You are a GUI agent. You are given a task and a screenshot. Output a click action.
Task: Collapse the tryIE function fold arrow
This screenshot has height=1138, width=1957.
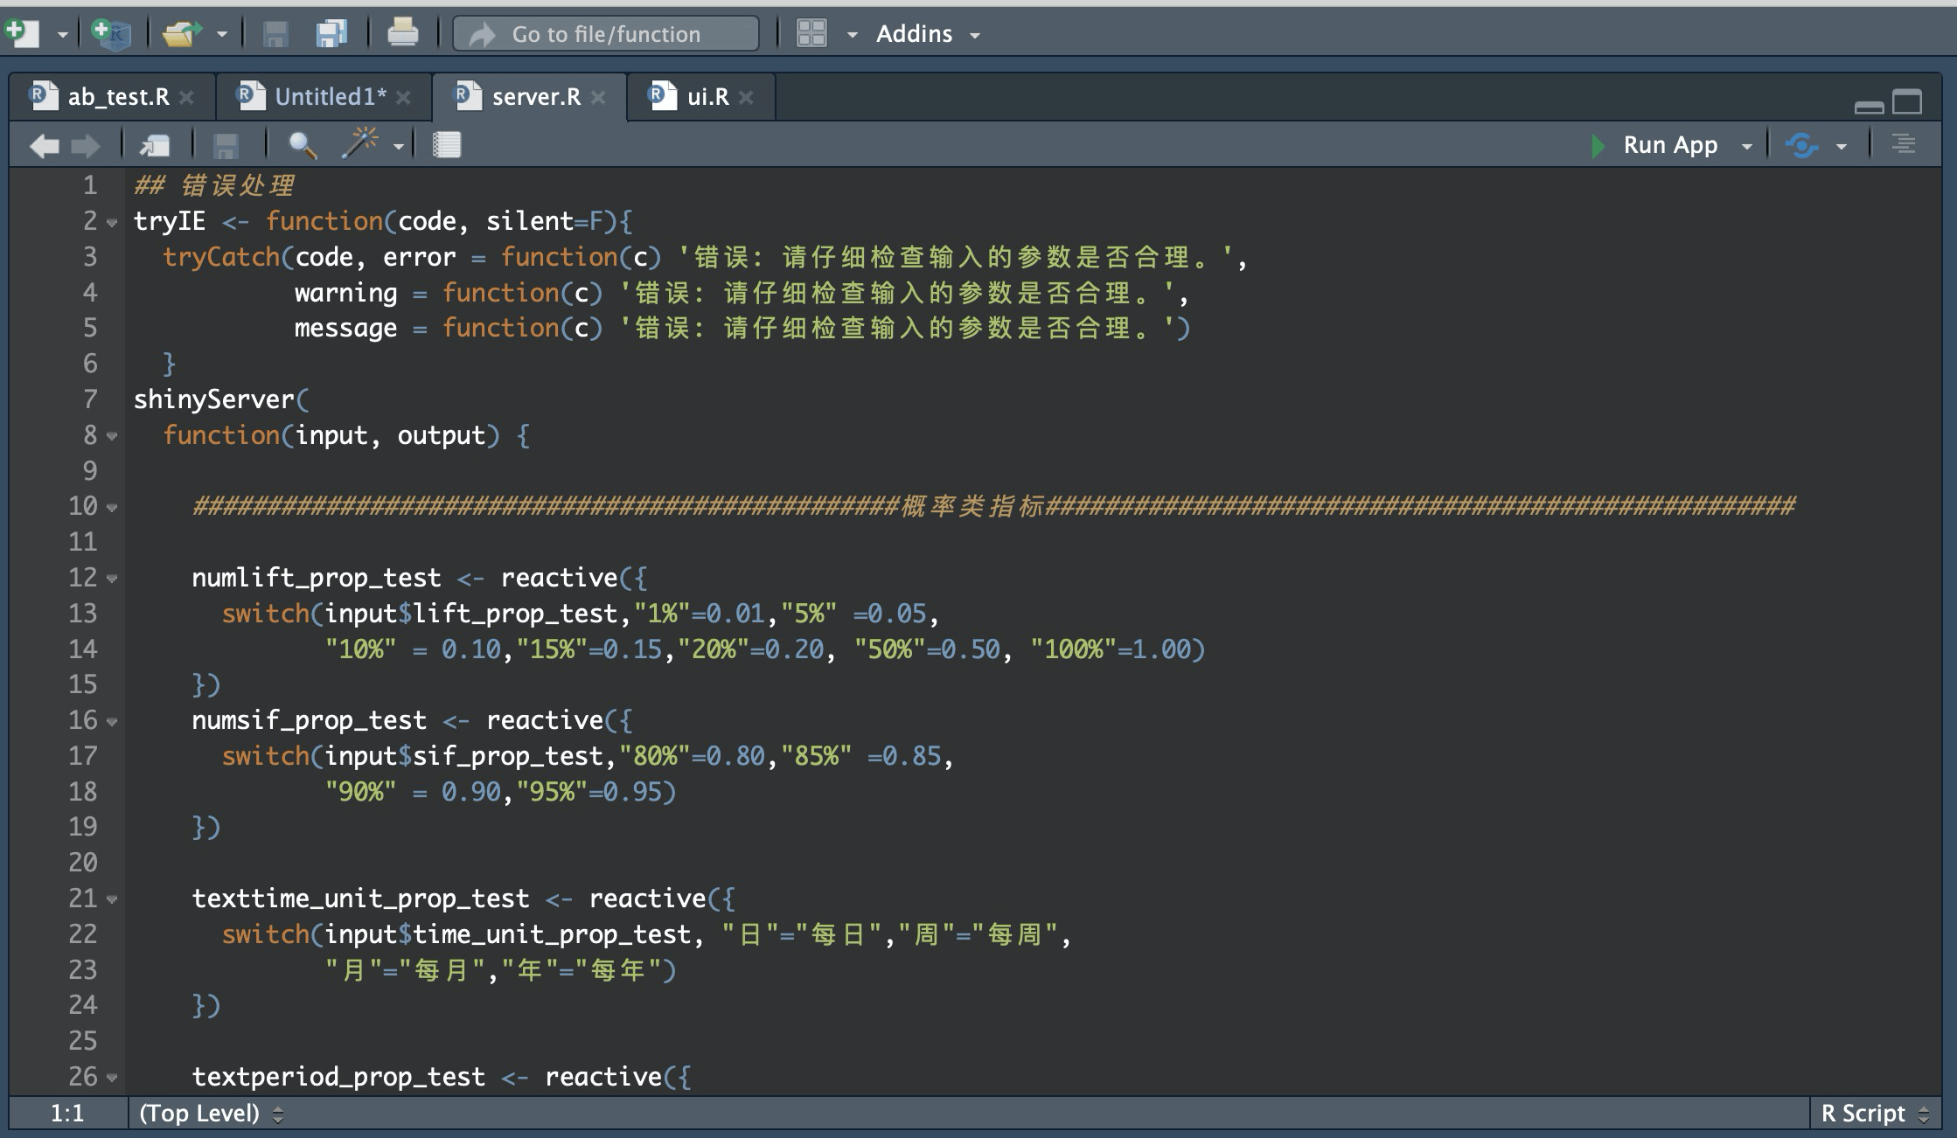(x=112, y=223)
